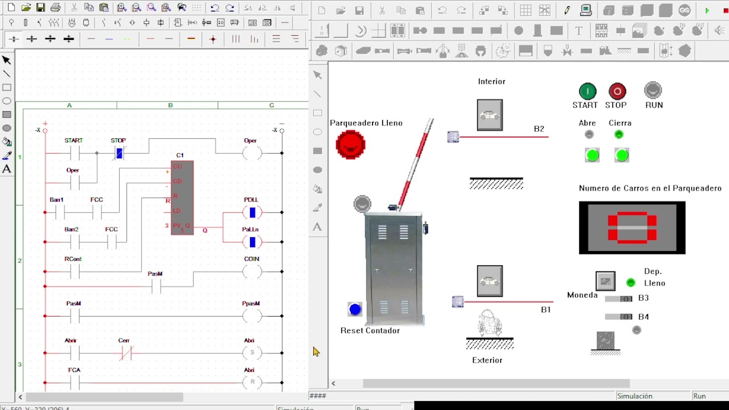729x410 pixels.
Task: Select rectangle tool in left sidebar
Action: point(7,88)
